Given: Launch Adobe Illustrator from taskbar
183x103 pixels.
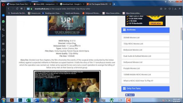Looking at the screenshot, I should point(12,100).
